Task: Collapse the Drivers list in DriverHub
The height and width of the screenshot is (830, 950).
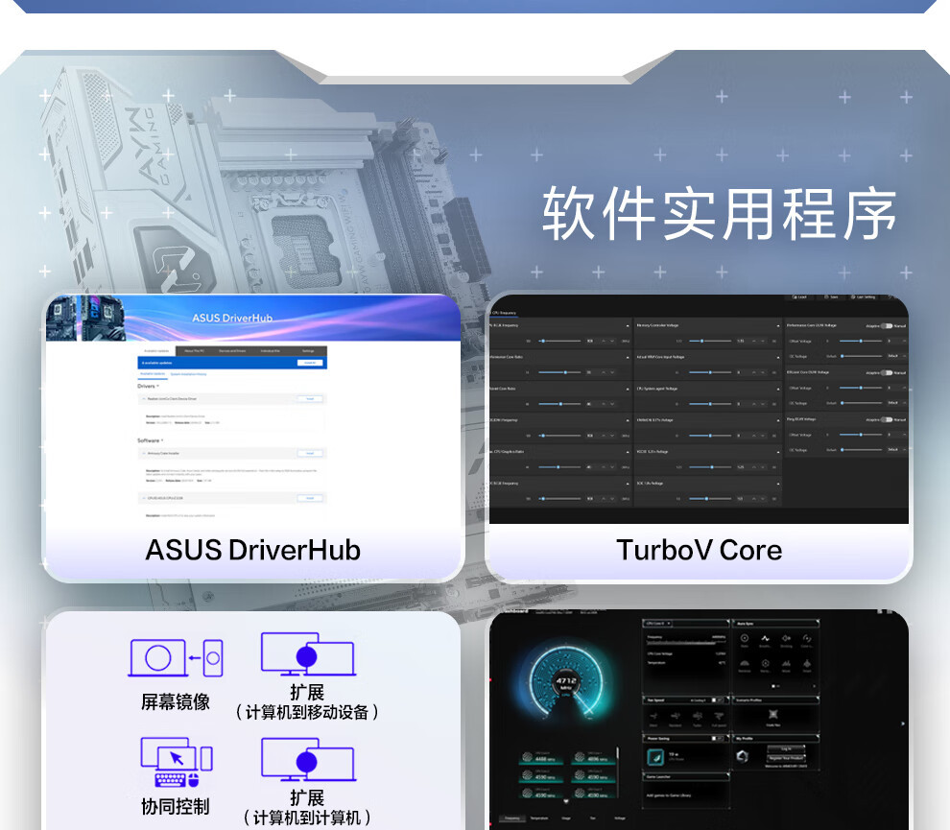Action: click(157, 386)
